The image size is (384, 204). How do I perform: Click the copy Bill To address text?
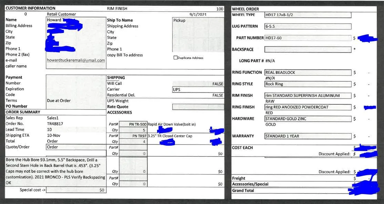[x=125, y=55]
